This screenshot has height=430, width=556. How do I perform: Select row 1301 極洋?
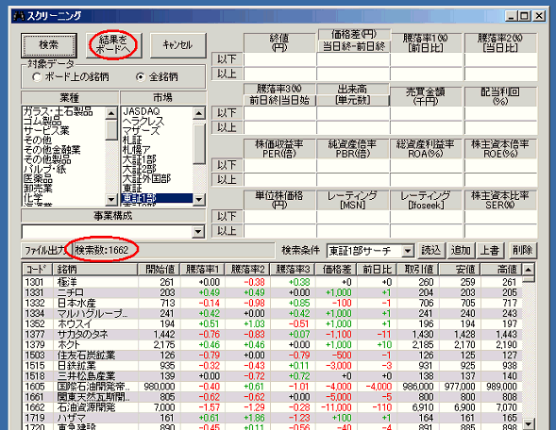point(272,282)
